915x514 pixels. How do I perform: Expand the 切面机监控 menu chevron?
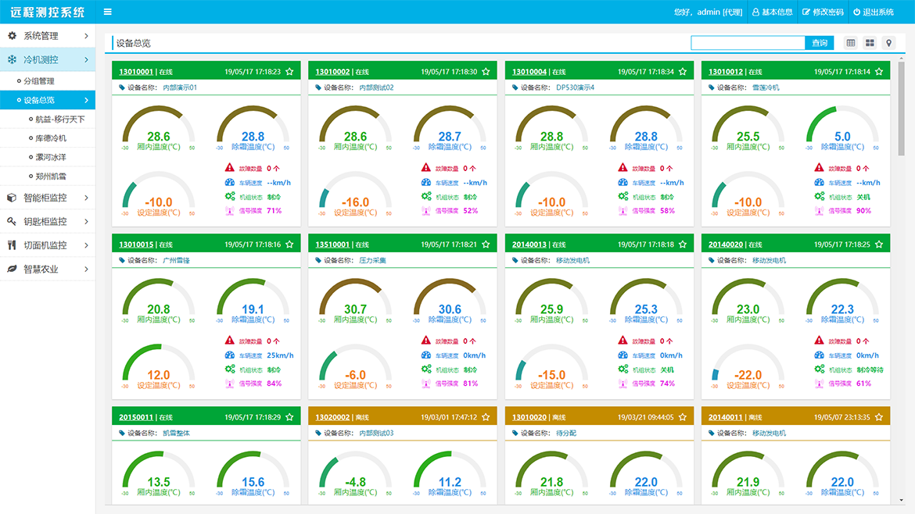point(86,245)
